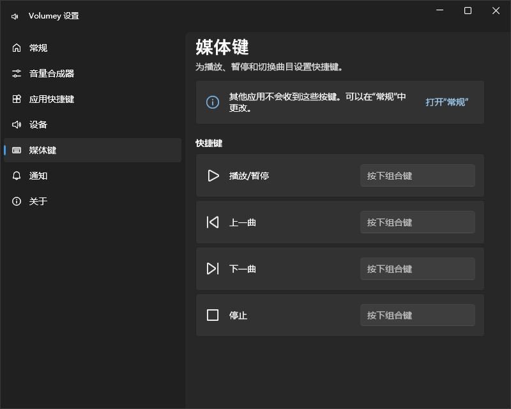This screenshot has height=409, width=511.
Task: Open the 常规 settings page
Action: 93,48
